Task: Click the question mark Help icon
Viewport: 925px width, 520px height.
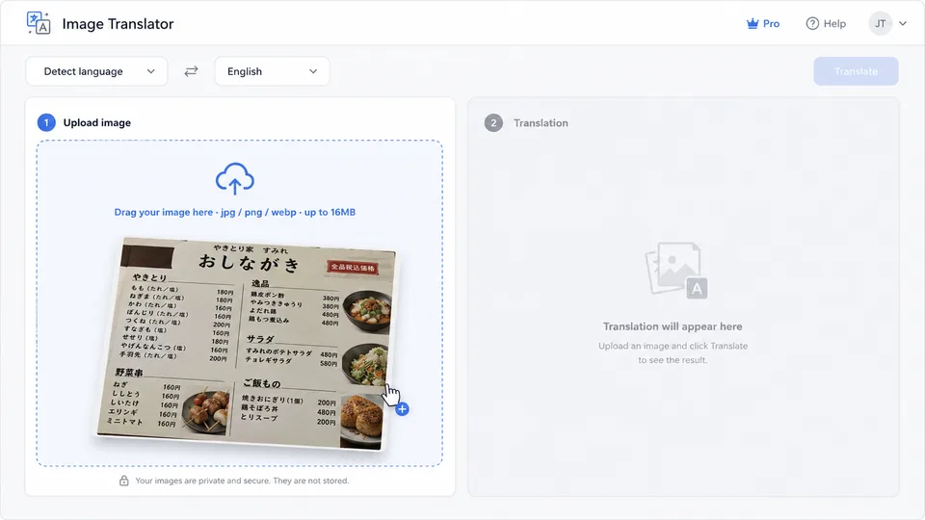Action: tap(812, 23)
